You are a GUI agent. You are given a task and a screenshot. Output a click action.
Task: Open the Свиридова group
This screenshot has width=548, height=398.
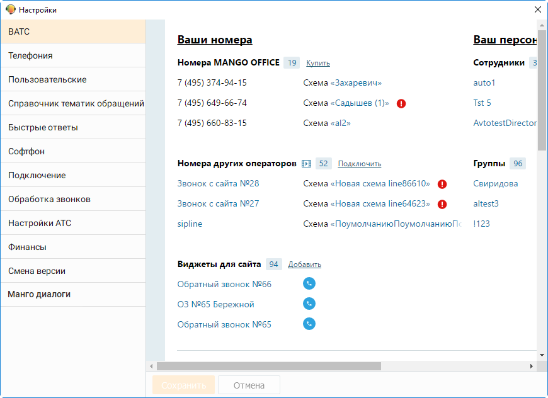click(x=496, y=183)
